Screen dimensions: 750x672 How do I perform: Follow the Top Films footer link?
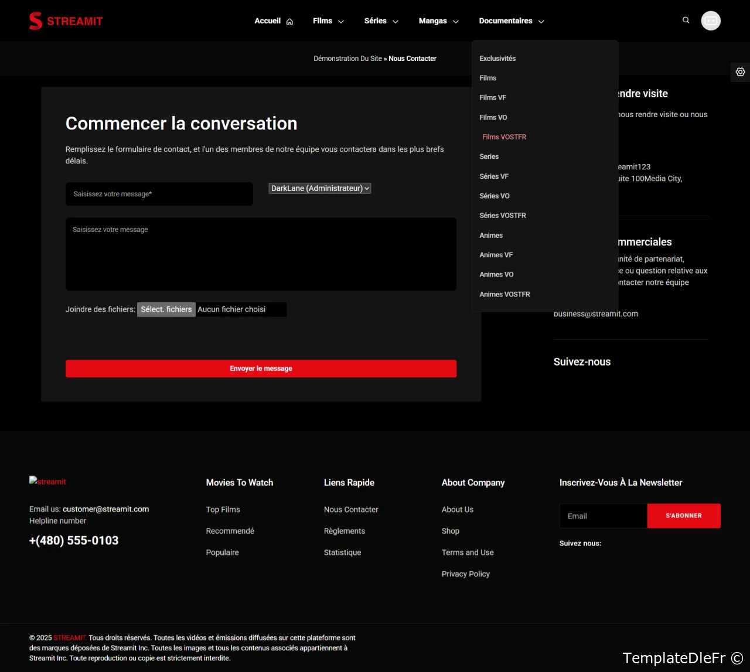223,510
